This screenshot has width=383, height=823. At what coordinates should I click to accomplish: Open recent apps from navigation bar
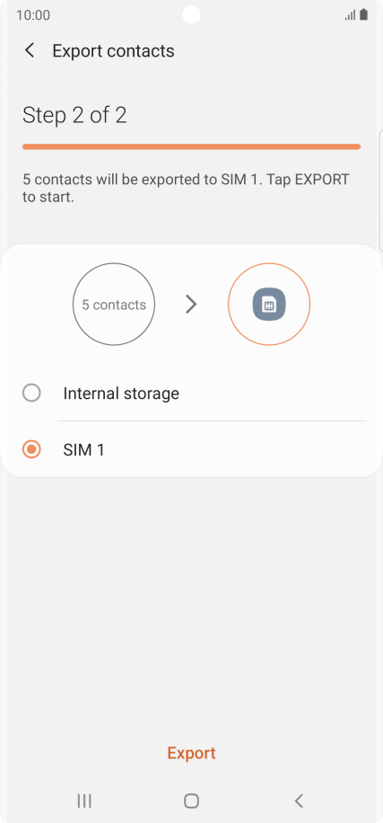tap(83, 801)
